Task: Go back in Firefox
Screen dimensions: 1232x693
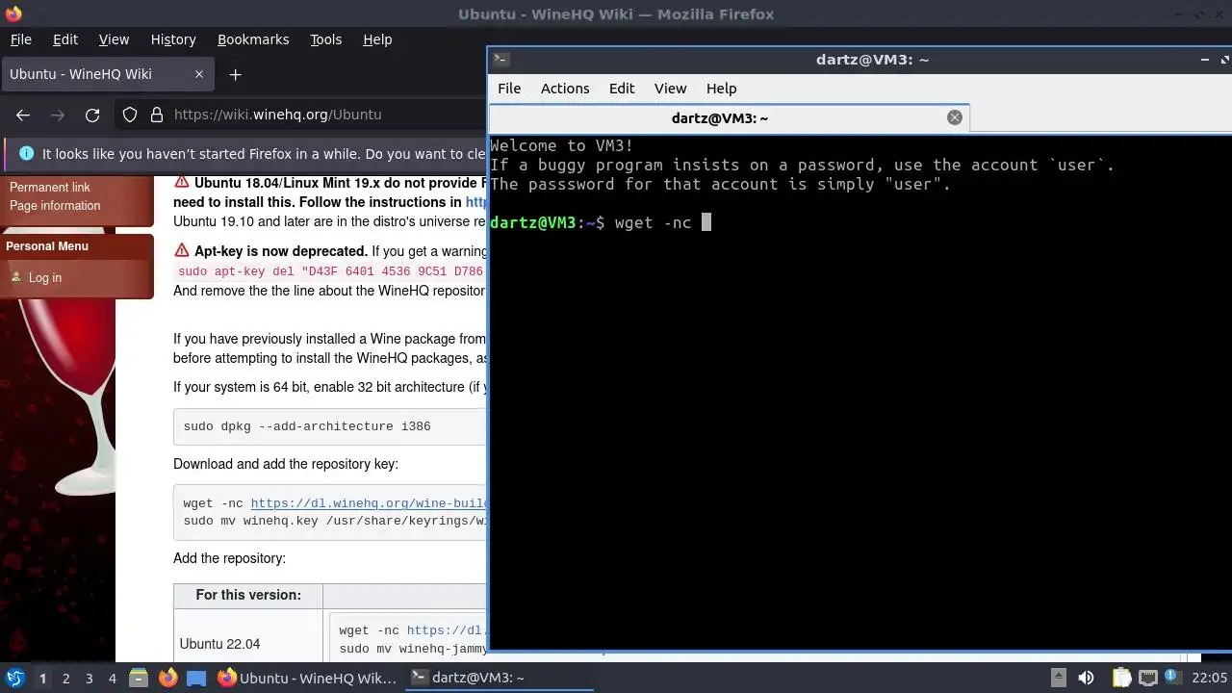Action: pyautogui.click(x=23, y=115)
